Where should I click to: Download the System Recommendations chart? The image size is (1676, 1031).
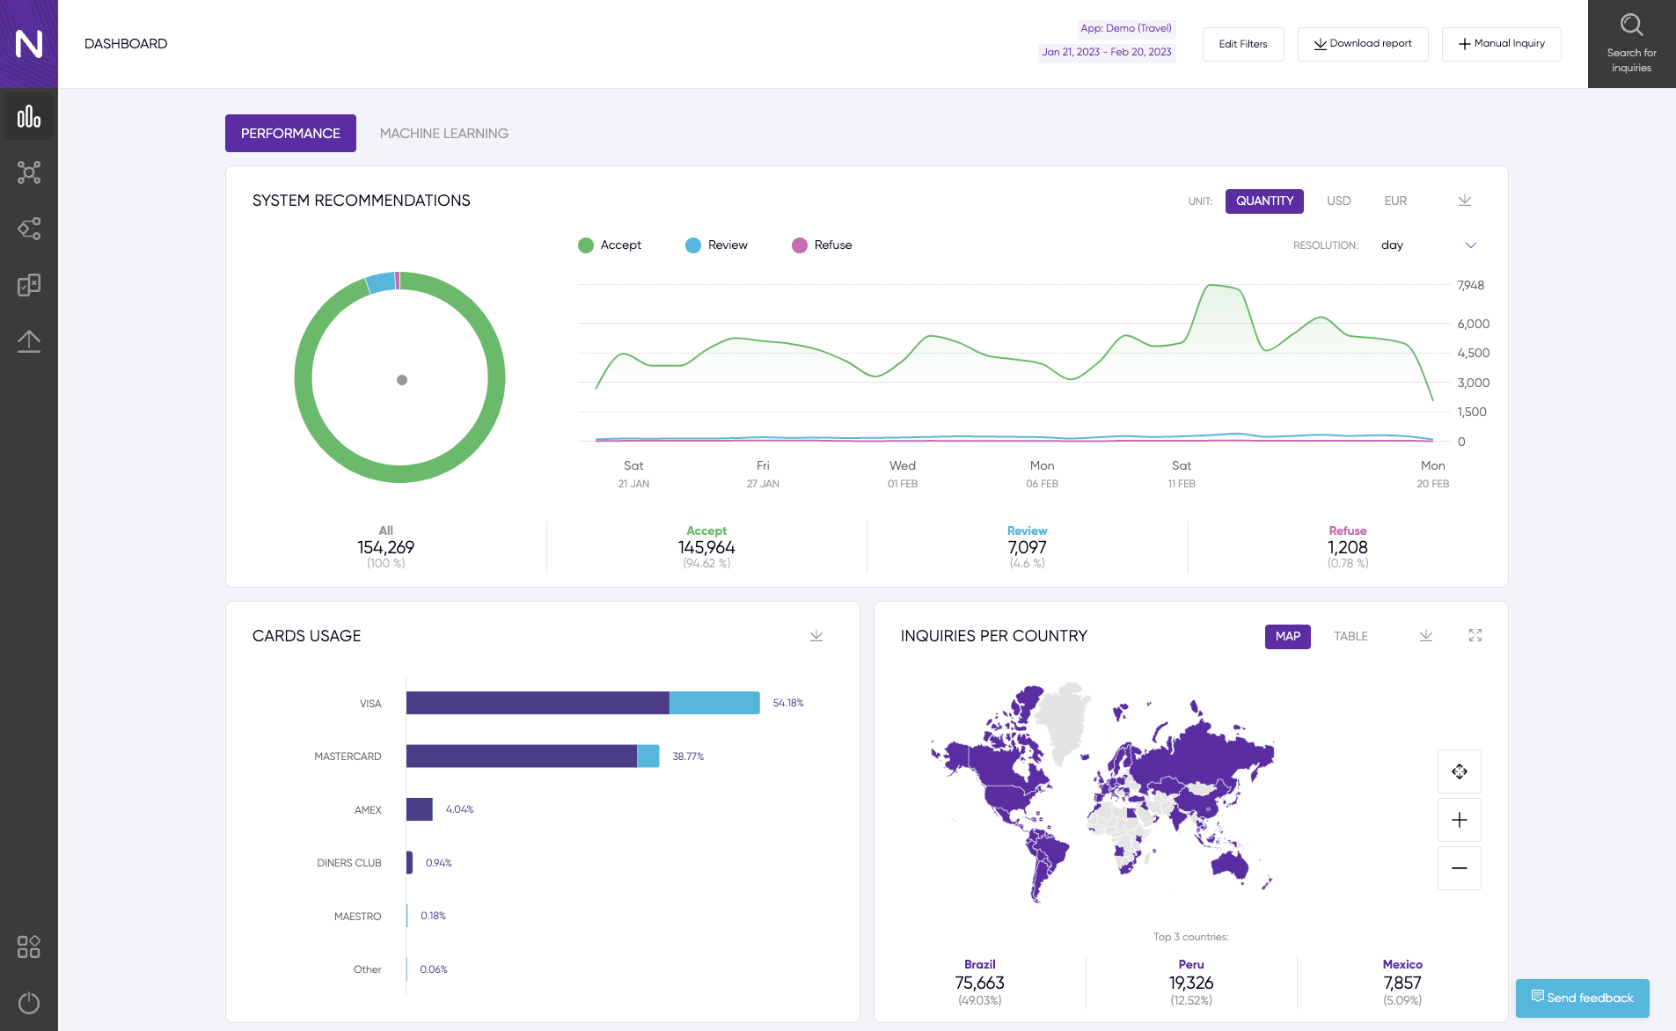(x=1465, y=201)
